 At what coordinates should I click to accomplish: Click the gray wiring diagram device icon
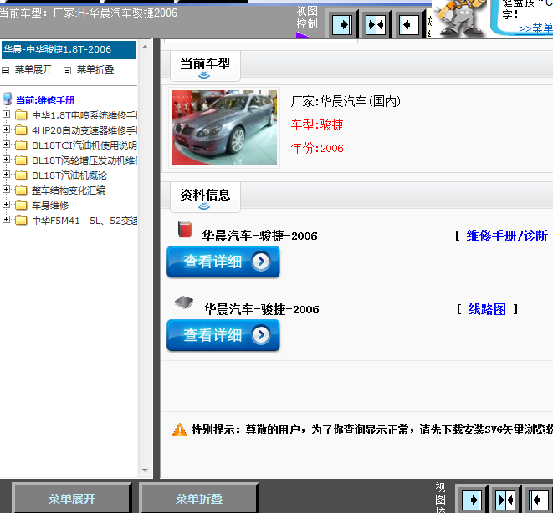184,302
